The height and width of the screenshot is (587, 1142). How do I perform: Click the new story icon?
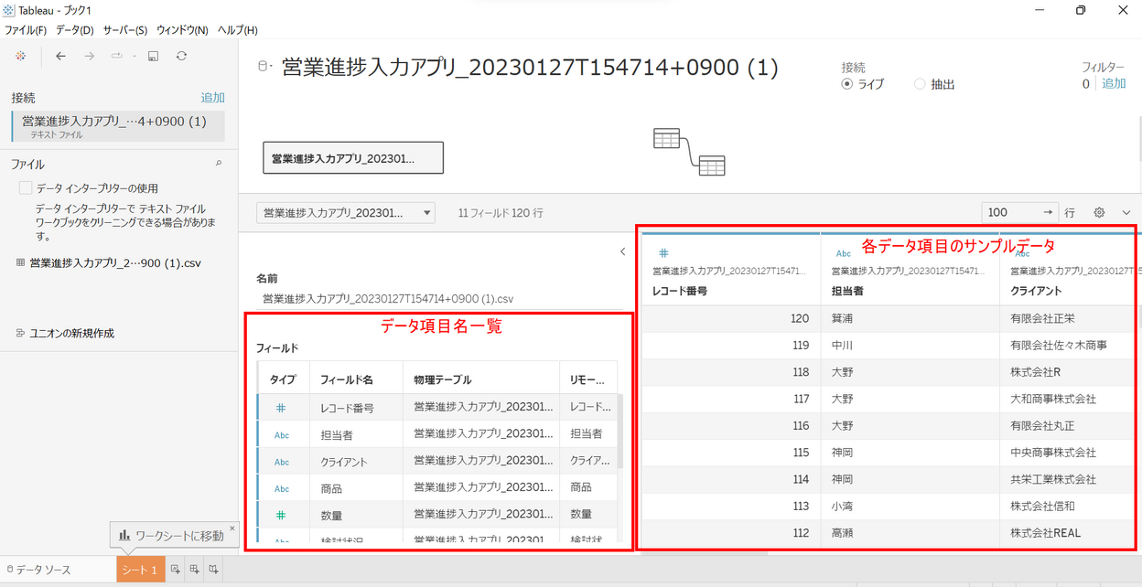click(213, 570)
